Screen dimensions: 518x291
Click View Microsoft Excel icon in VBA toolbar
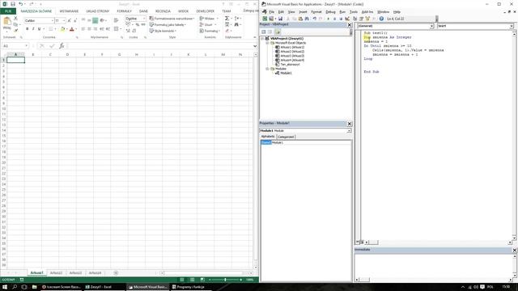pyautogui.click(x=265, y=19)
